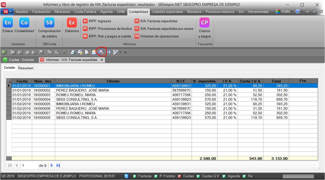Open the SB application menu dropdown
The width and height of the screenshot is (325, 180).
coord(7,12)
